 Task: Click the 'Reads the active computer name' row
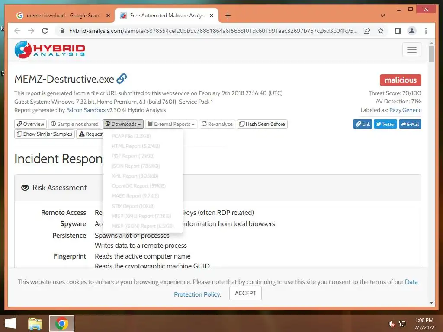[x=143, y=256]
